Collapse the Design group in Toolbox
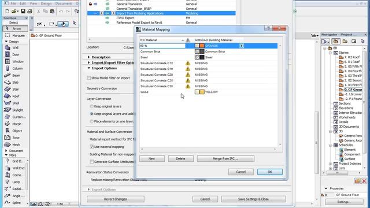The height and width of the screenshot is (208, 370). pos(6,42)
